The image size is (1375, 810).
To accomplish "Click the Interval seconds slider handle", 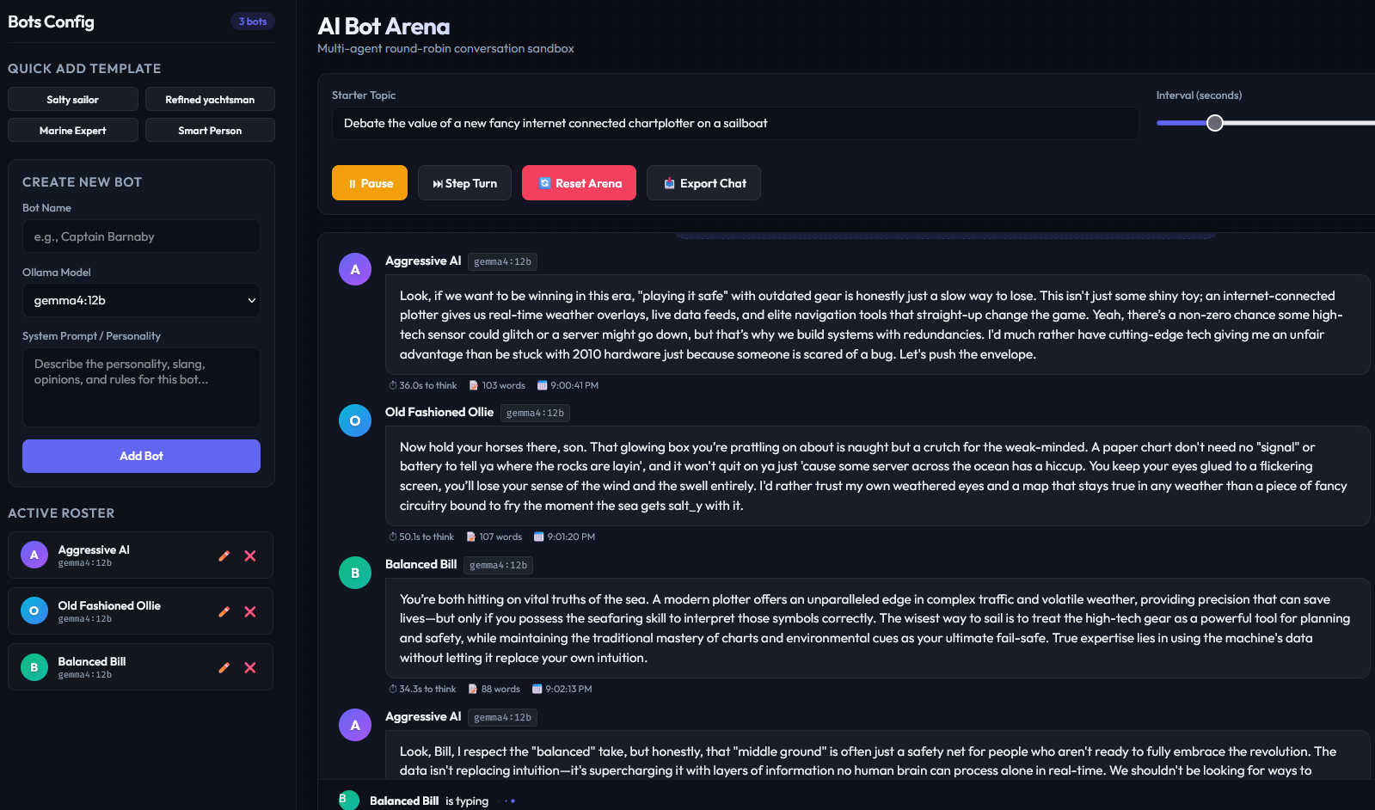I will 1215,123.
